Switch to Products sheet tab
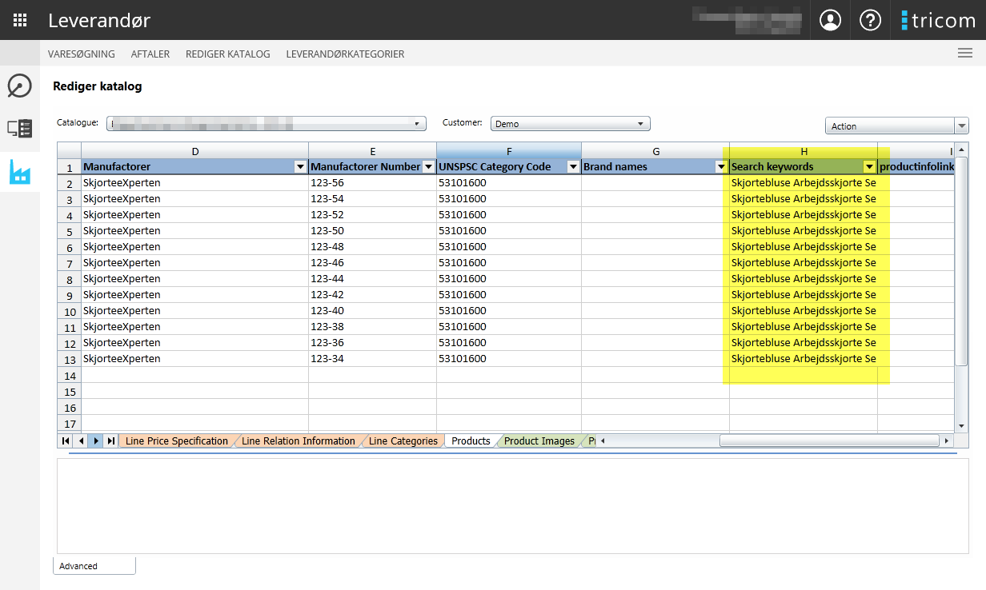Image resolution: width=986 pixels, height=590 pixels. pos(471,441)
